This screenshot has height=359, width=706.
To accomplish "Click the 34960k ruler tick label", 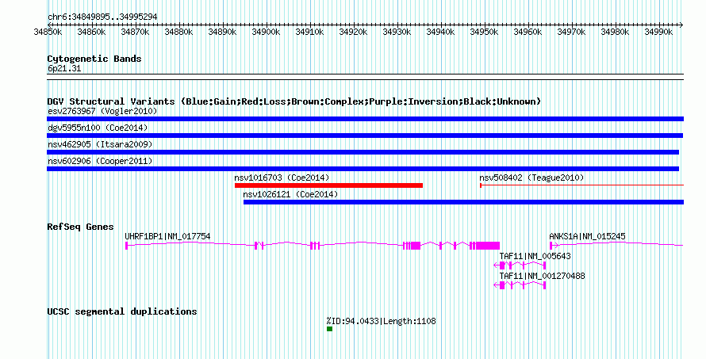I will 528,32.
